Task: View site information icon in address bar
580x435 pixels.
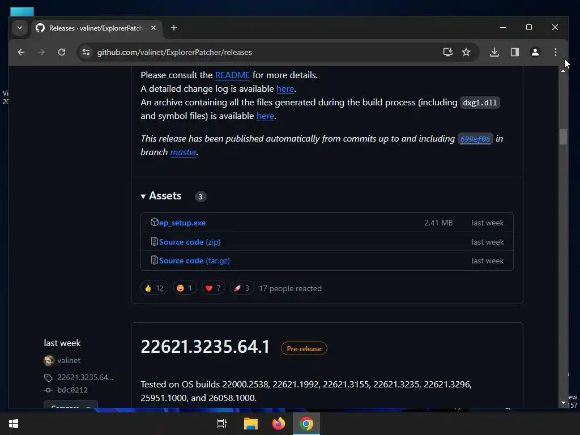Action: (86, 52)
